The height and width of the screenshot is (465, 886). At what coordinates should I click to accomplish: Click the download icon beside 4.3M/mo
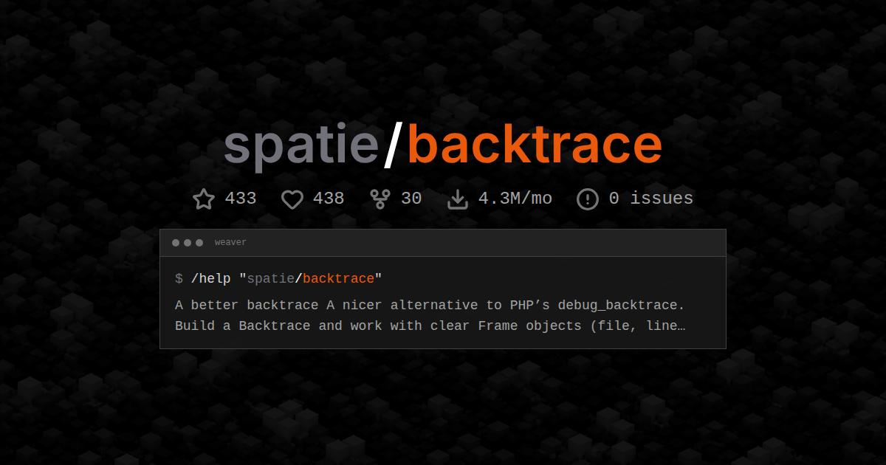click(x=459, y=199)
